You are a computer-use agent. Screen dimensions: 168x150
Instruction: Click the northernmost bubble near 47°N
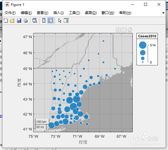[103, 41]
